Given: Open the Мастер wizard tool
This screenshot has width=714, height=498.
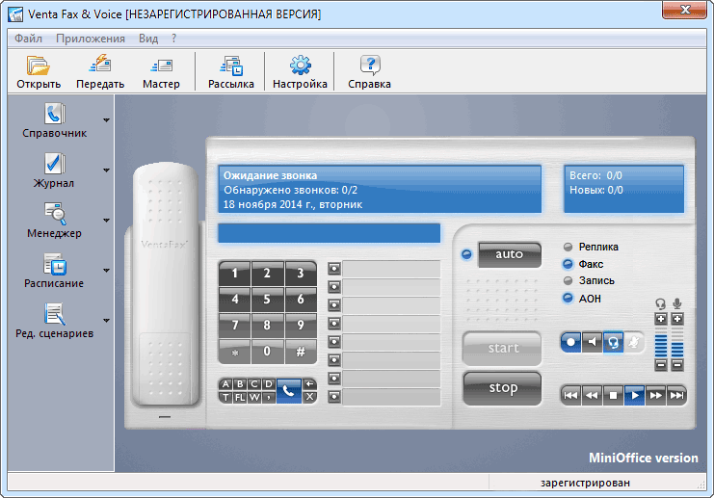Looking at the screenshot, I should (161, 66).
